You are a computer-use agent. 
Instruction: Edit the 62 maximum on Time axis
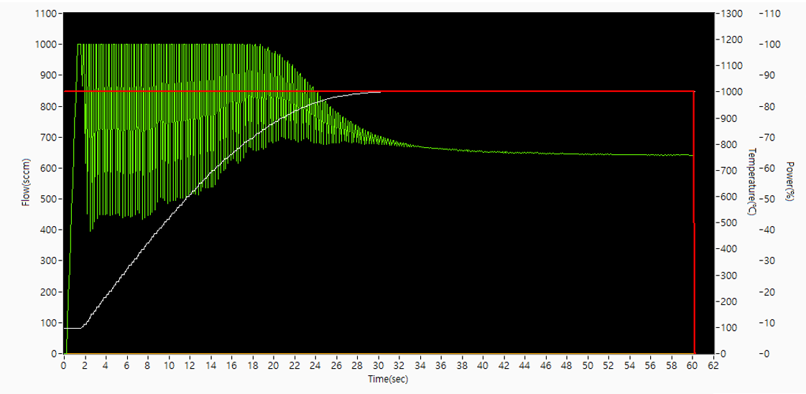click(712, 365)
